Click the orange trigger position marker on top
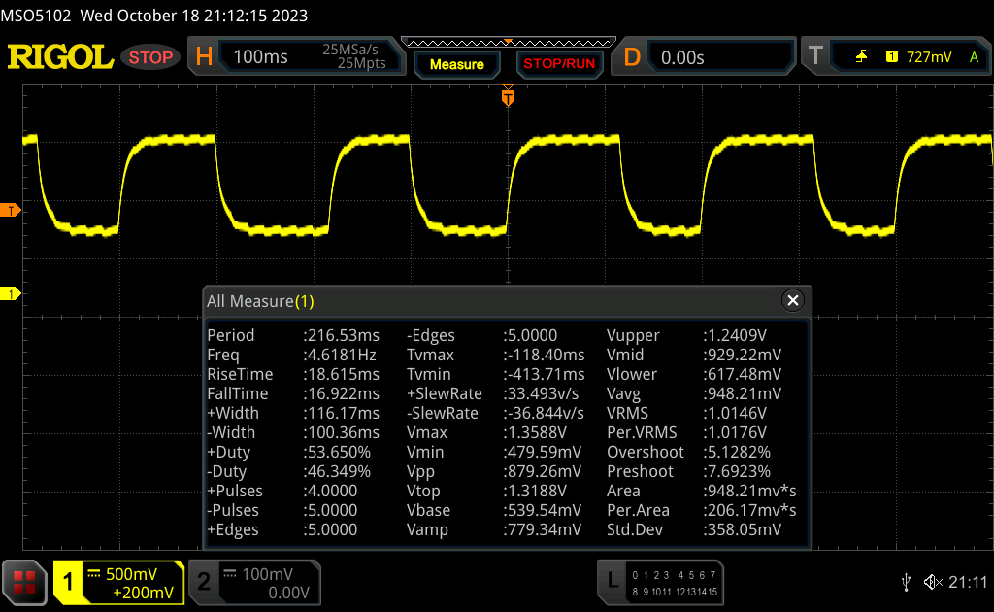This screenshot has width=994, height=612. pyautogui.click(x=508, y=96)
